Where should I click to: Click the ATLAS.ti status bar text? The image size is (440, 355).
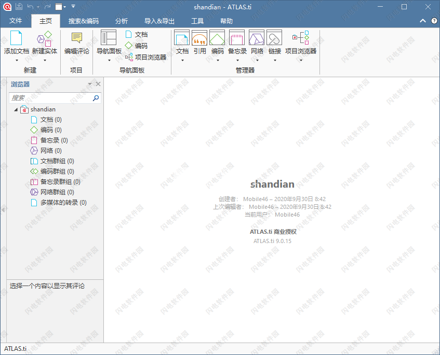(16, 349)
